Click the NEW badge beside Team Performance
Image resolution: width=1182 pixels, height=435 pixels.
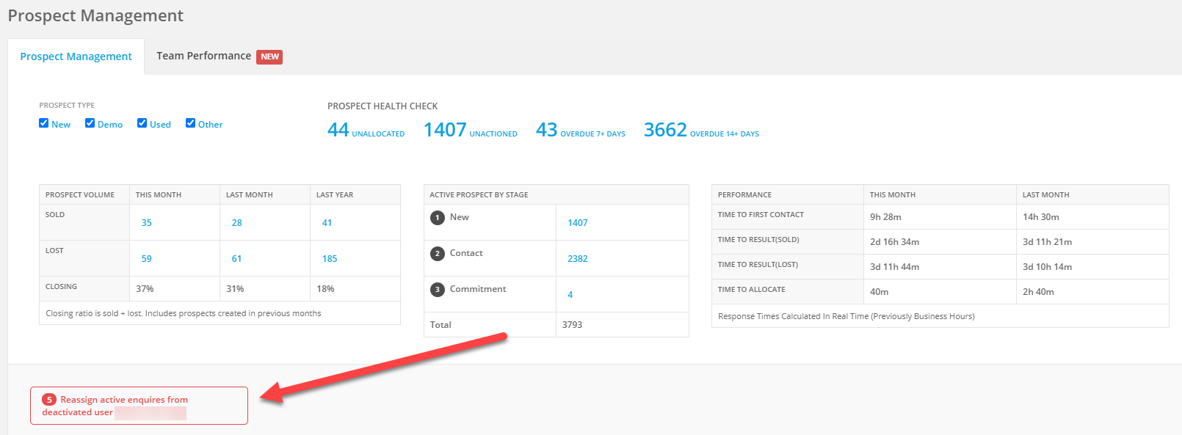point(269,57)
